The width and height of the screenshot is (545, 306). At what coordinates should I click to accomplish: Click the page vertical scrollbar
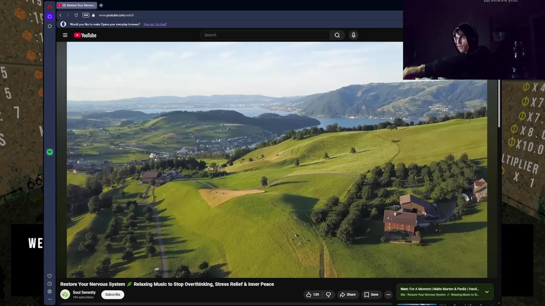click(x=500, y=104)
